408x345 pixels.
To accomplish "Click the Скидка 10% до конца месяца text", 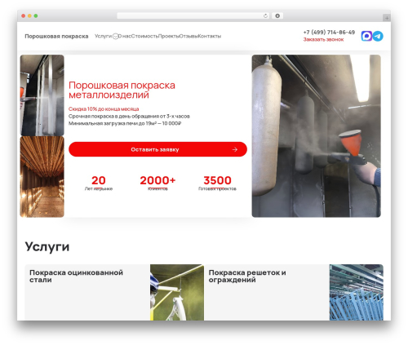I will point(104,109).
